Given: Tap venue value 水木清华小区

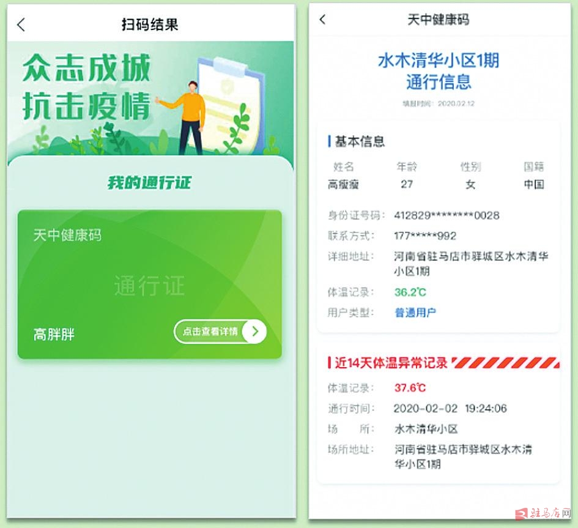Looking at the screenshot, I should (x=426, y=429).
